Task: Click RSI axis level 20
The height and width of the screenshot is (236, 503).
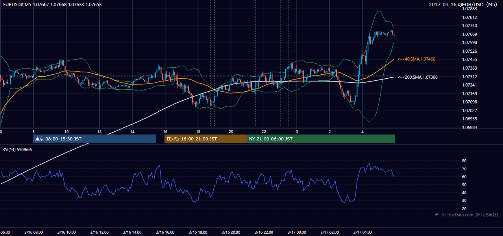Action: pos(464,208)
